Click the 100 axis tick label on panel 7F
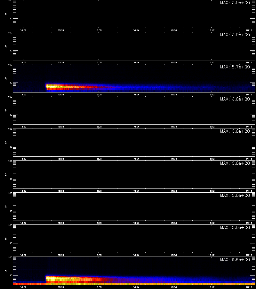 10,193
